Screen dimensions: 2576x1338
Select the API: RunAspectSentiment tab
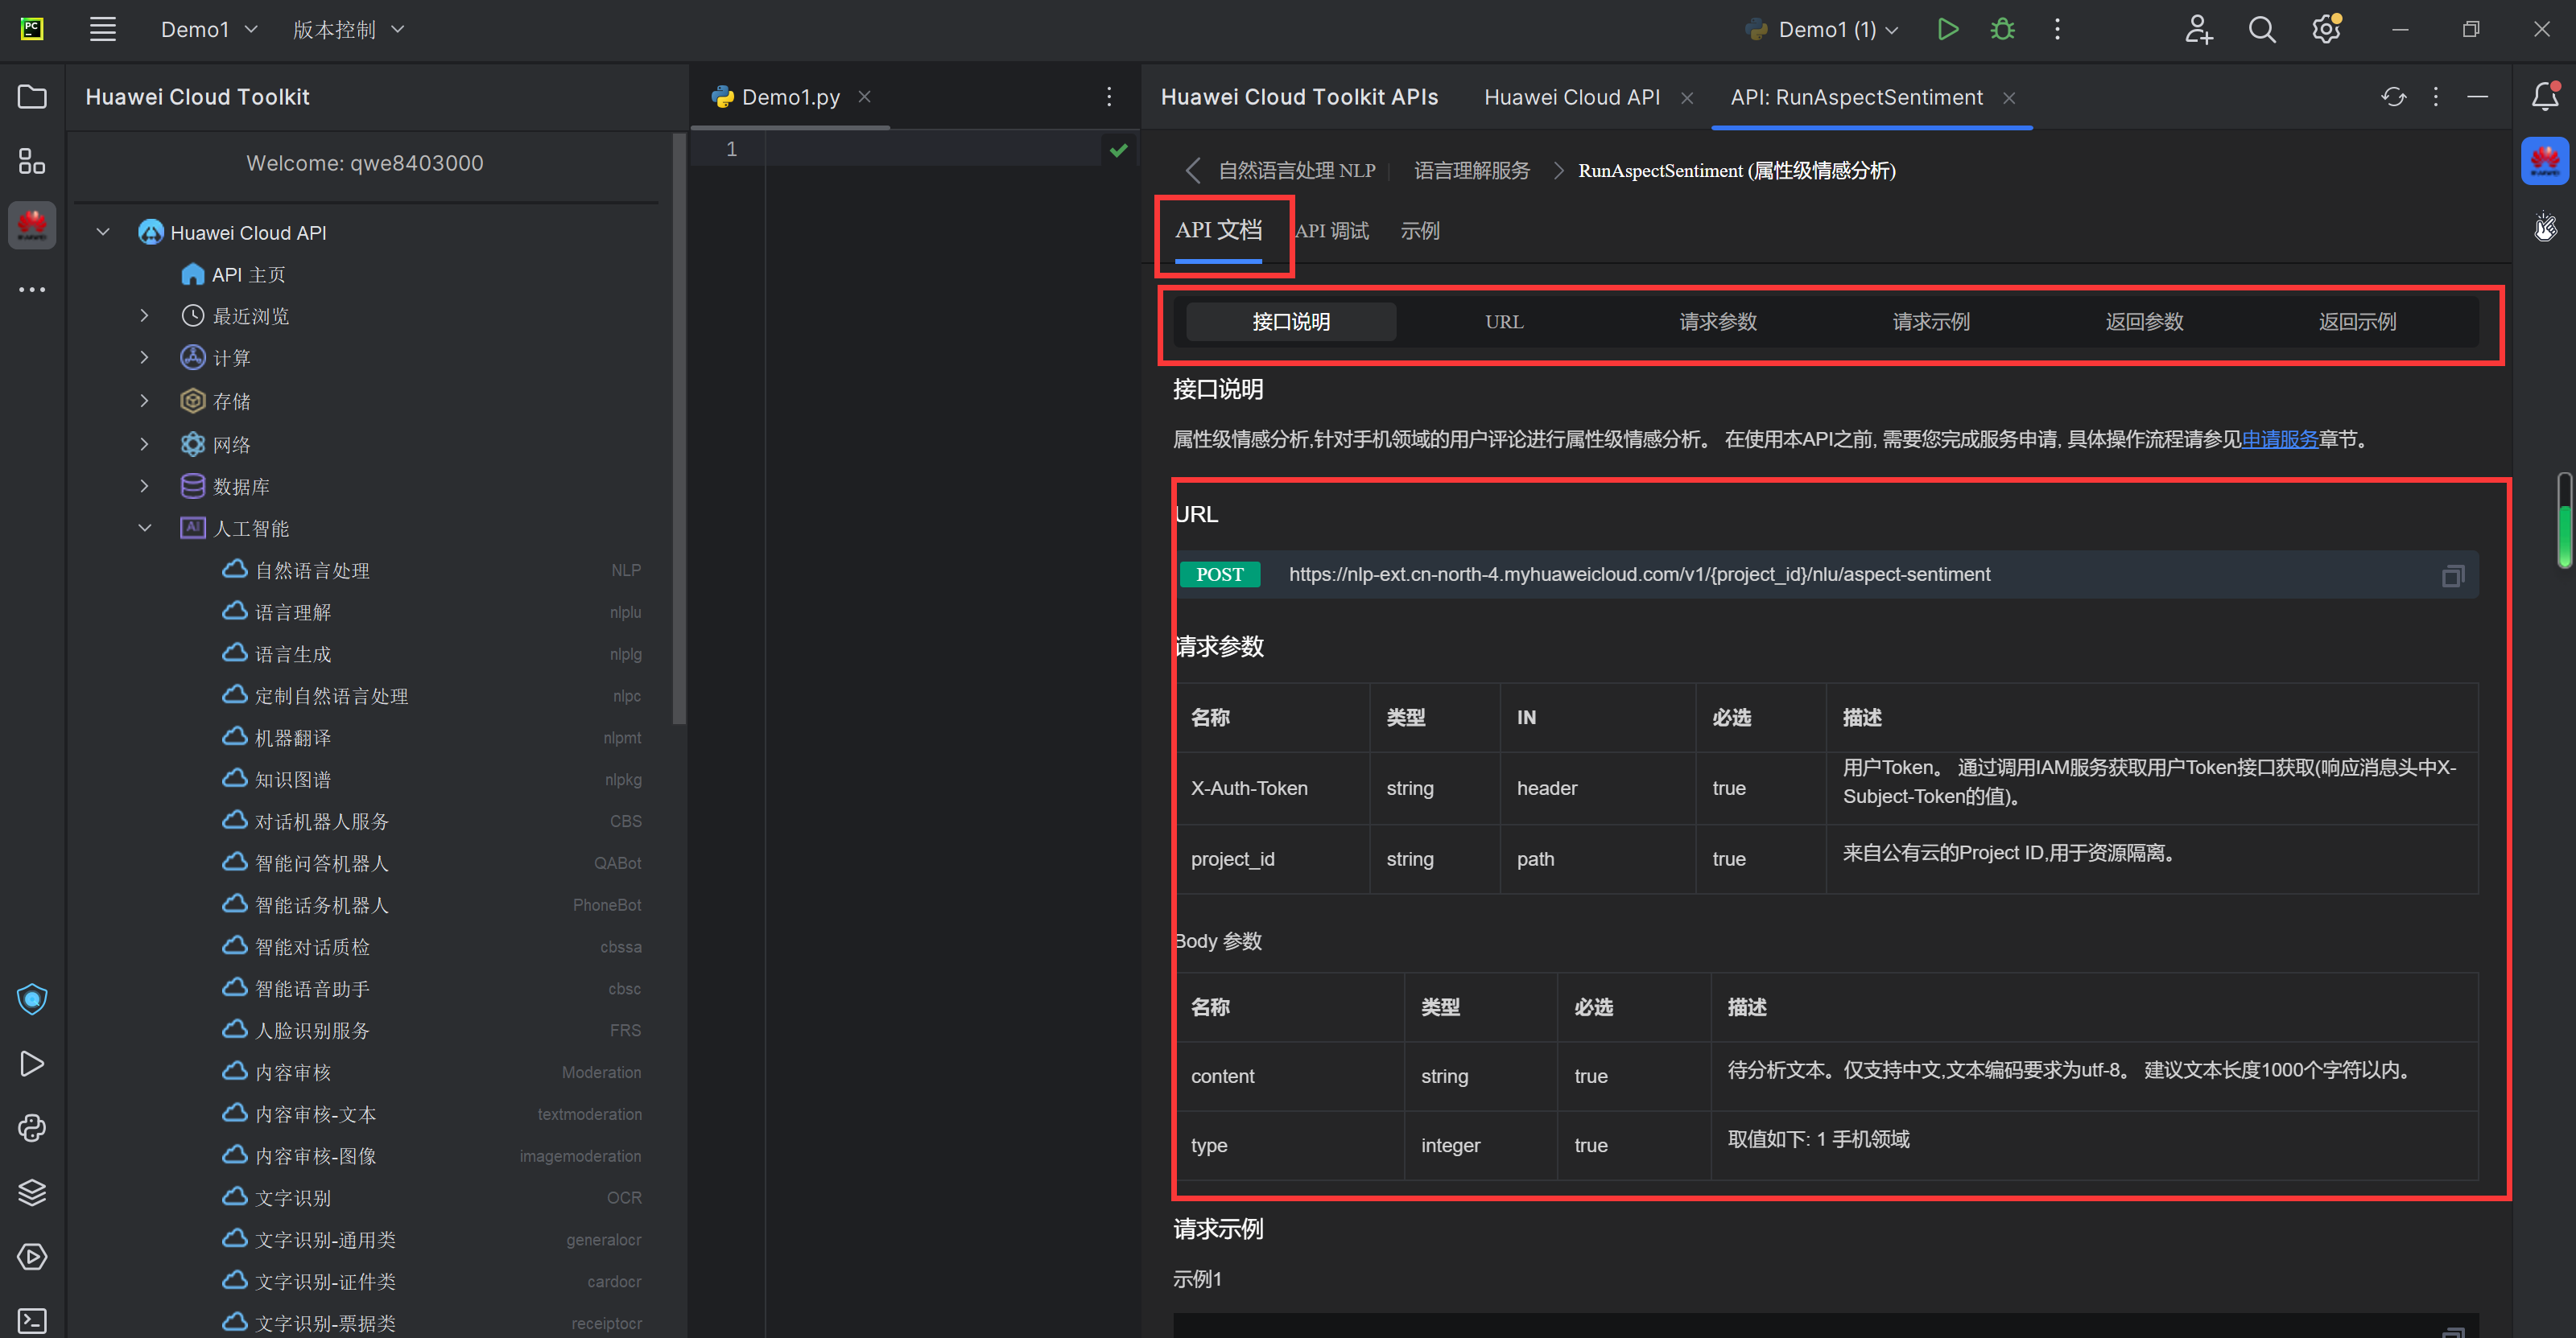(x=1857, y=97)
